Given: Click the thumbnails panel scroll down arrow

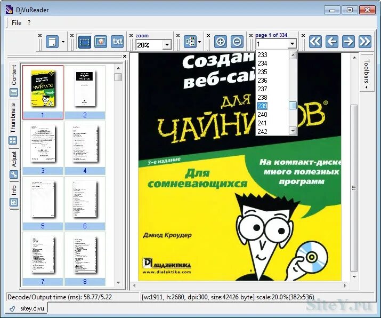Looking at the screenshot, I should pyautogui.click(x=118, y=282).
